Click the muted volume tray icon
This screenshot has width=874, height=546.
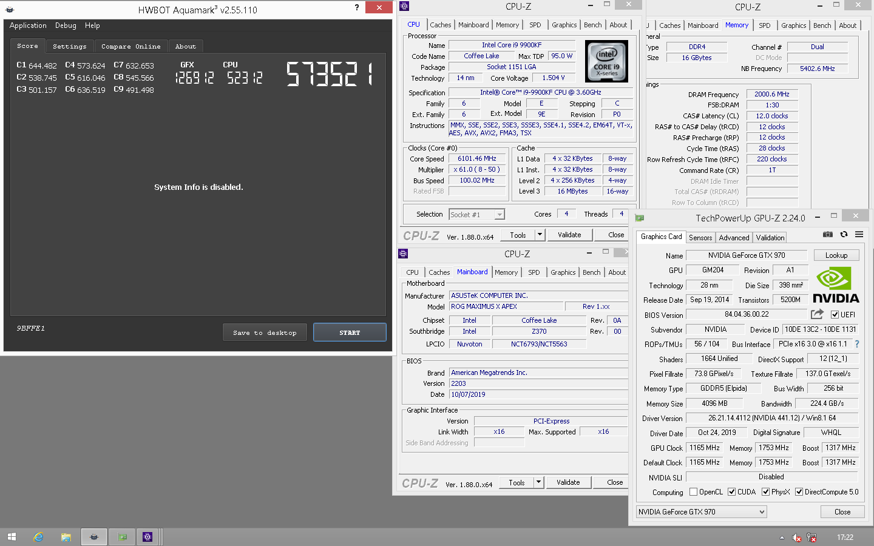coord(797,538)
